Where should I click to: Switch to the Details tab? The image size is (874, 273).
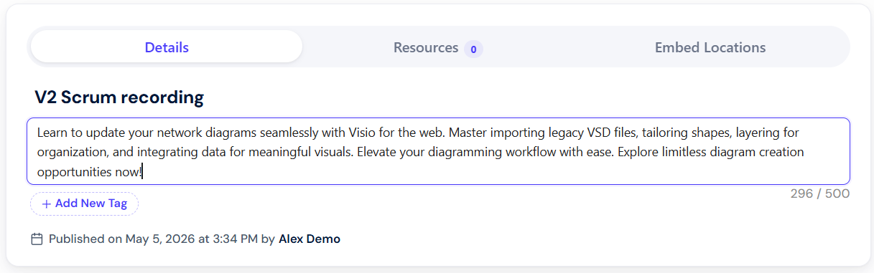[167, 47]
